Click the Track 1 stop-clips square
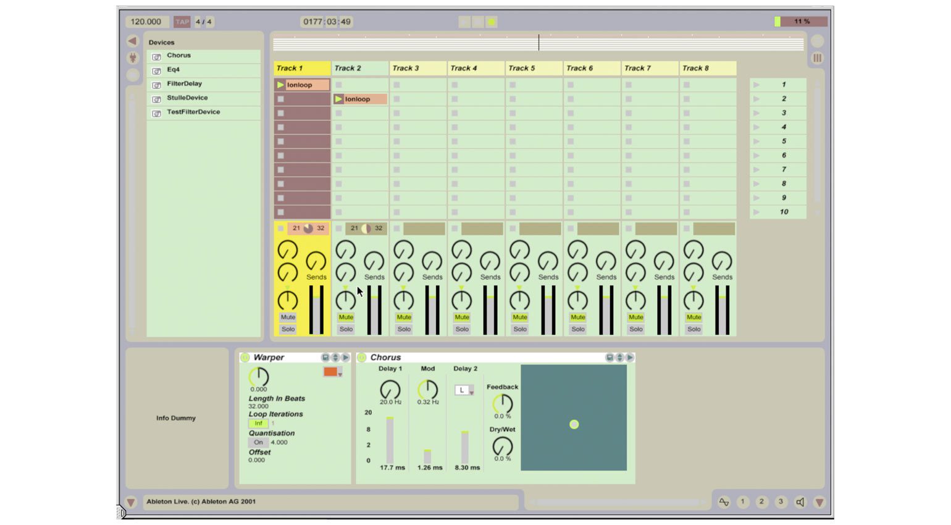This screenshot has width=951, height=525. (x=280, y=229)
